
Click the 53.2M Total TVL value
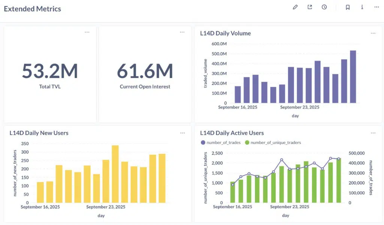[50, 71]
